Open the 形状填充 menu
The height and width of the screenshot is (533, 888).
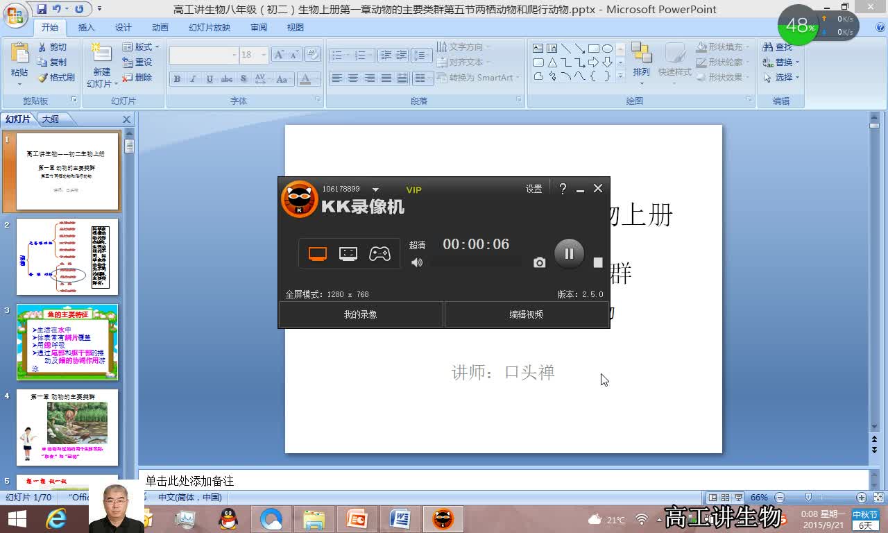723,47
